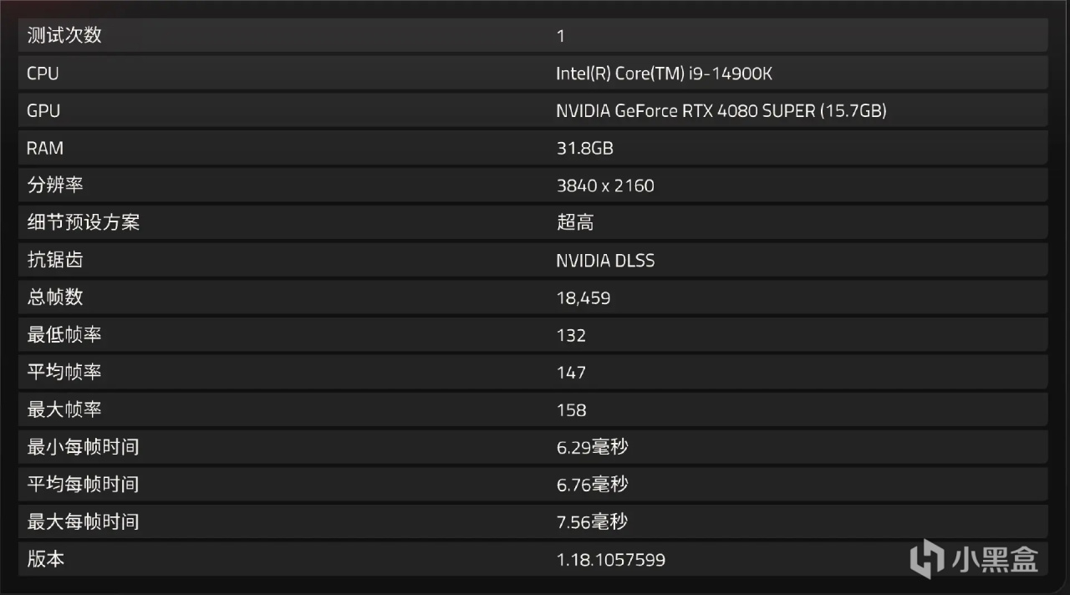Click the 版本 label

45,558
